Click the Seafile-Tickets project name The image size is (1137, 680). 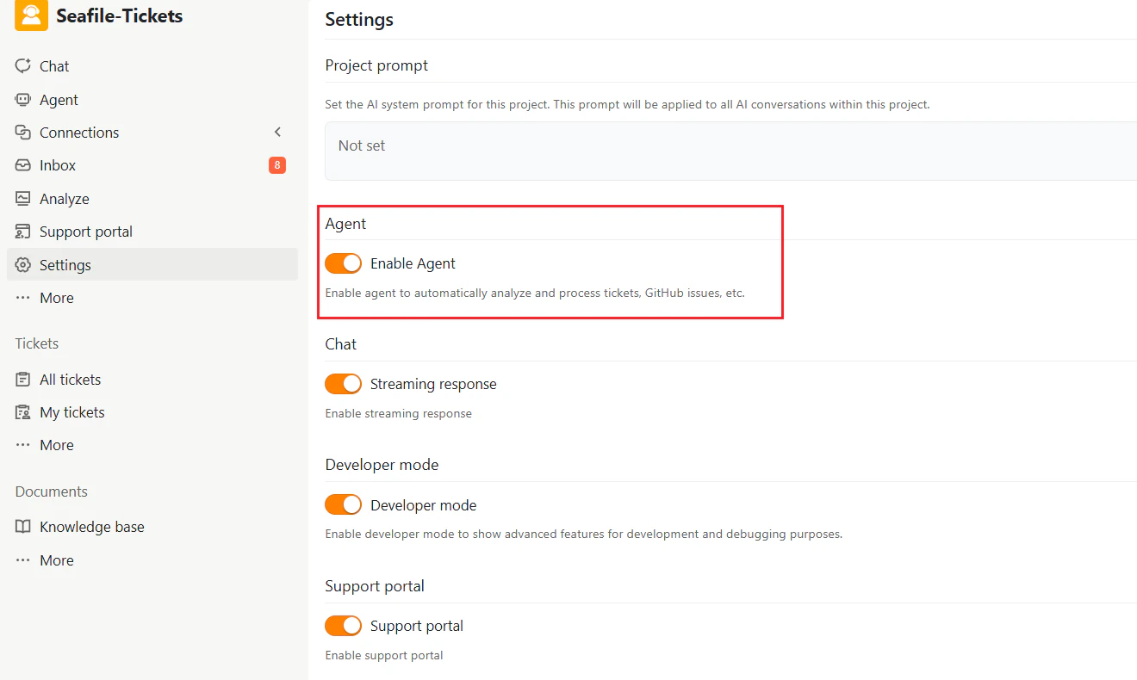[120, 15]
